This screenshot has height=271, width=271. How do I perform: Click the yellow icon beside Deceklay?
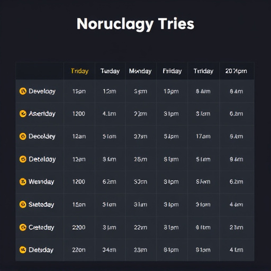23,137
